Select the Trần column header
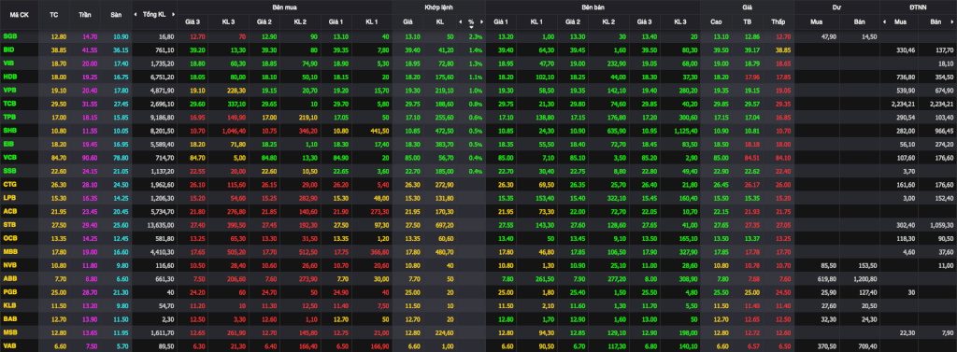Viewport: 957px width, 352px height. tap(84, 15)
